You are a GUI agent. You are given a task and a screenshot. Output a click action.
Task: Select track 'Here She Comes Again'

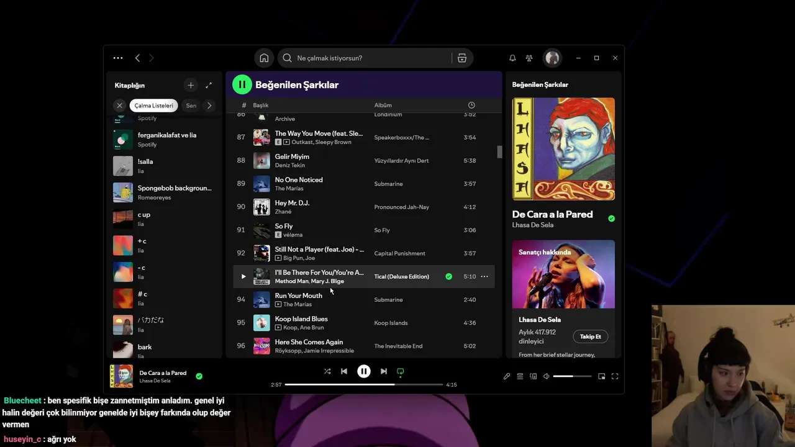coord(309,342)
